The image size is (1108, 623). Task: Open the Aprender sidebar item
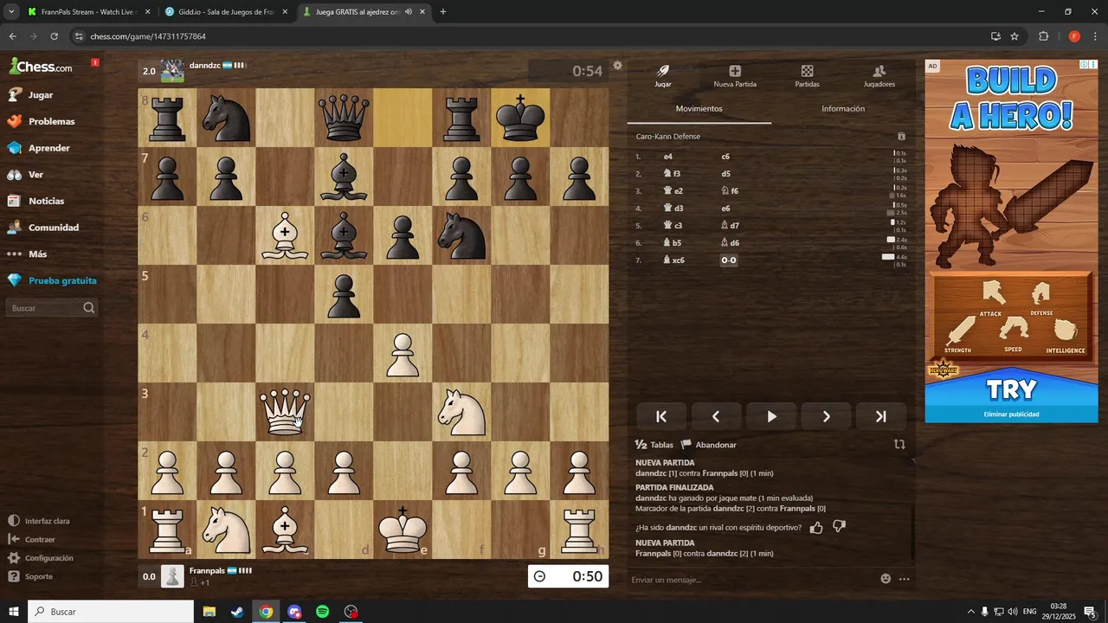coord(39,148)
